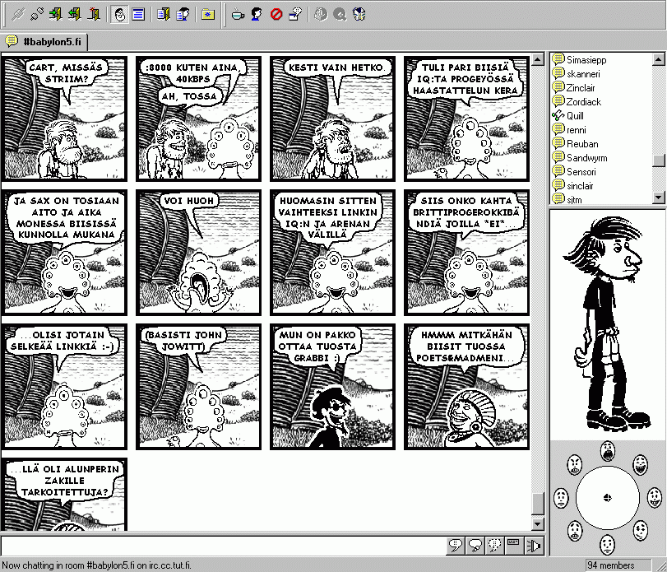The height and width of the screenshot is (572, 667).
Task: Click the 'VOI HUOH' comic panel
Action: (199, 253)
